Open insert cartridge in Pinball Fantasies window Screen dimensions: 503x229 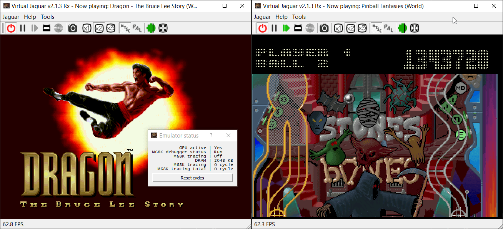point(298,28)
